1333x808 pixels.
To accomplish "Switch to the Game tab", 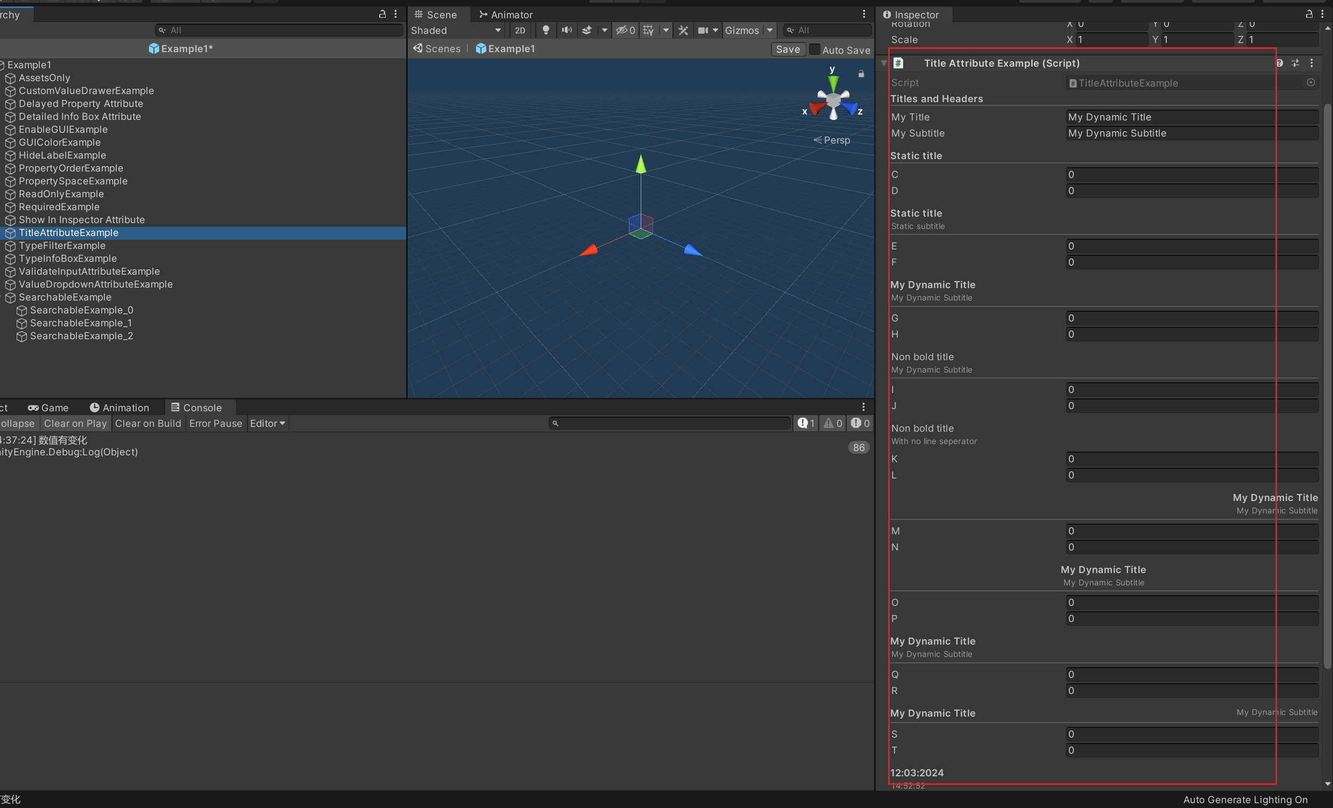I will pos(49,407).
